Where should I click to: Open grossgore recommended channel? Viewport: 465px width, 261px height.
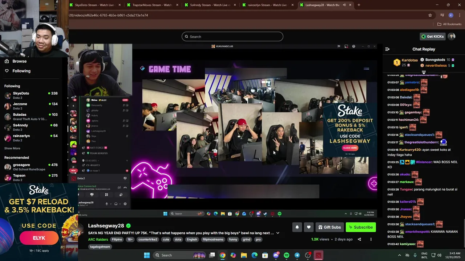pos(31,167)
